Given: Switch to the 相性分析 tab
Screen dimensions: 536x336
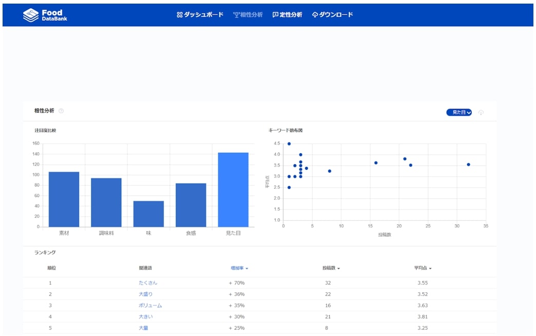Looking at the screenshot, I should 248,15.
